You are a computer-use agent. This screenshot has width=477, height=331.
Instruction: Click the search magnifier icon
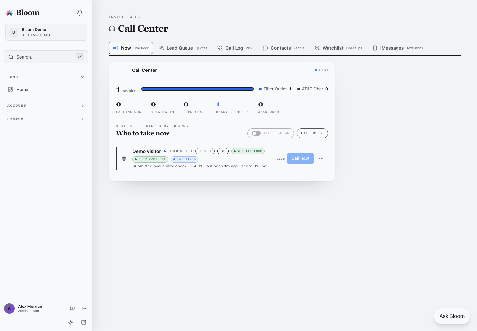click(11, 57)
